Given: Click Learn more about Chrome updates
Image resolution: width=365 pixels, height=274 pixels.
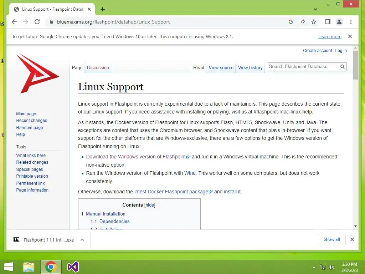Looking at the screenshot, I should point(330,37).
